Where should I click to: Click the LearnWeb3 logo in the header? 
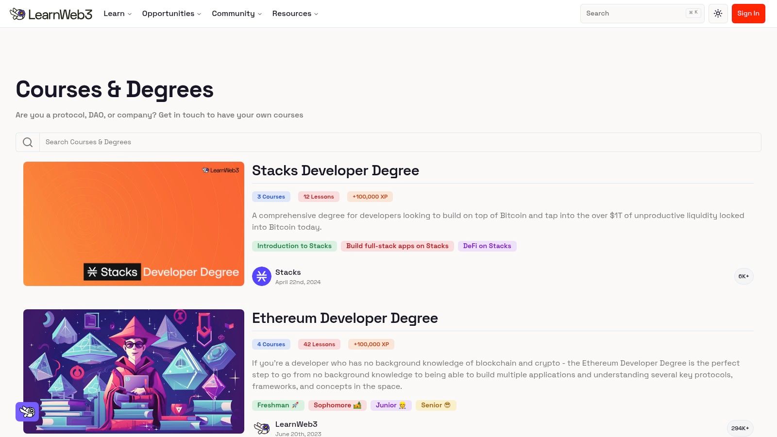tap(51, 14)
